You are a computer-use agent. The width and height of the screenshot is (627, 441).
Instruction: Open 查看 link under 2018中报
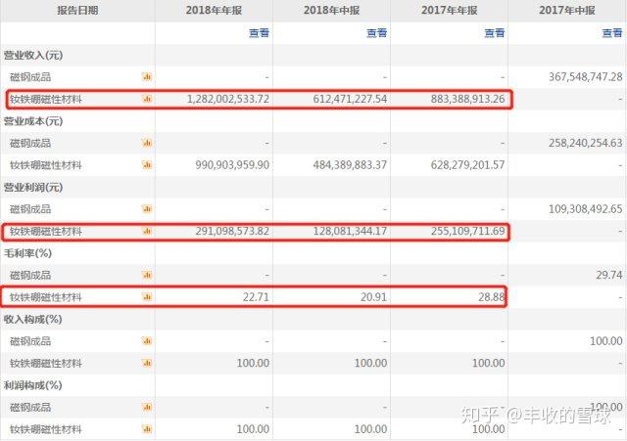tap(376, 32)
